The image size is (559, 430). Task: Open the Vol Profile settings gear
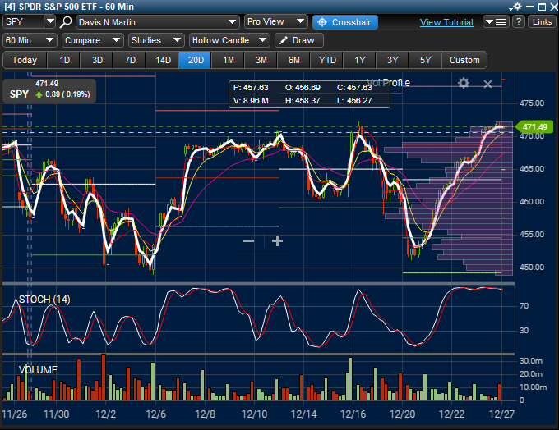(x=463, y=84)
